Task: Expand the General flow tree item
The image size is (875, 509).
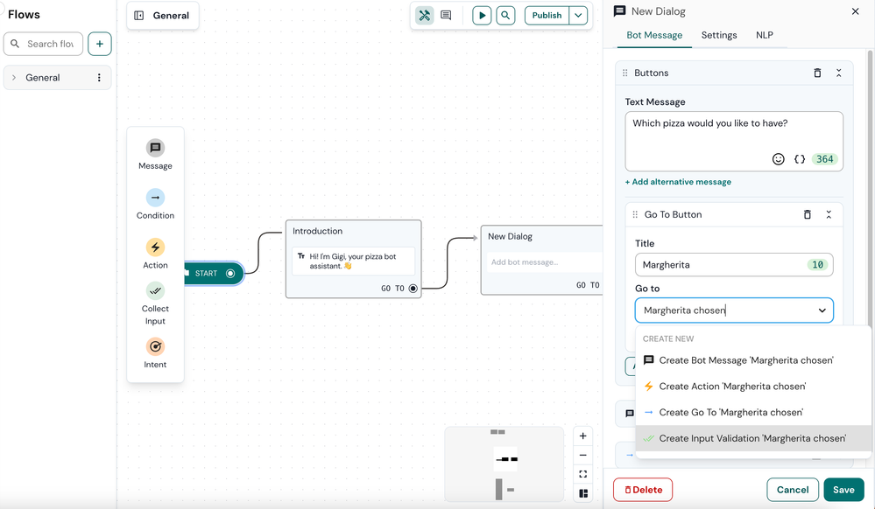Action: click(14, 78)
